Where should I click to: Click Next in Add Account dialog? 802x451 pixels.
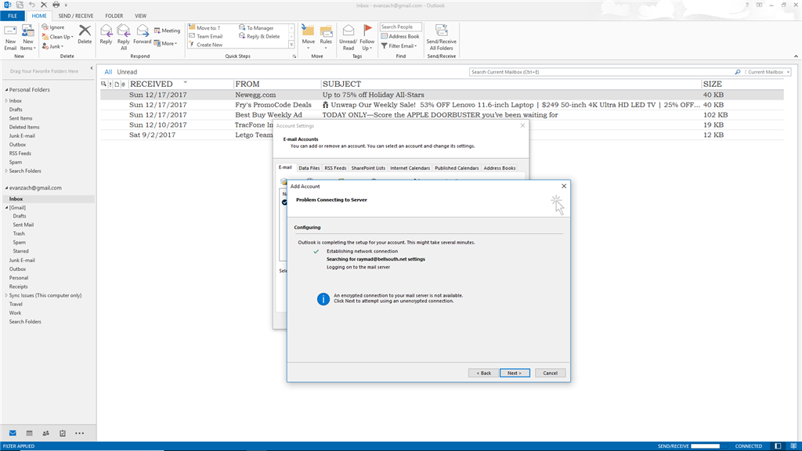point(515,373)
